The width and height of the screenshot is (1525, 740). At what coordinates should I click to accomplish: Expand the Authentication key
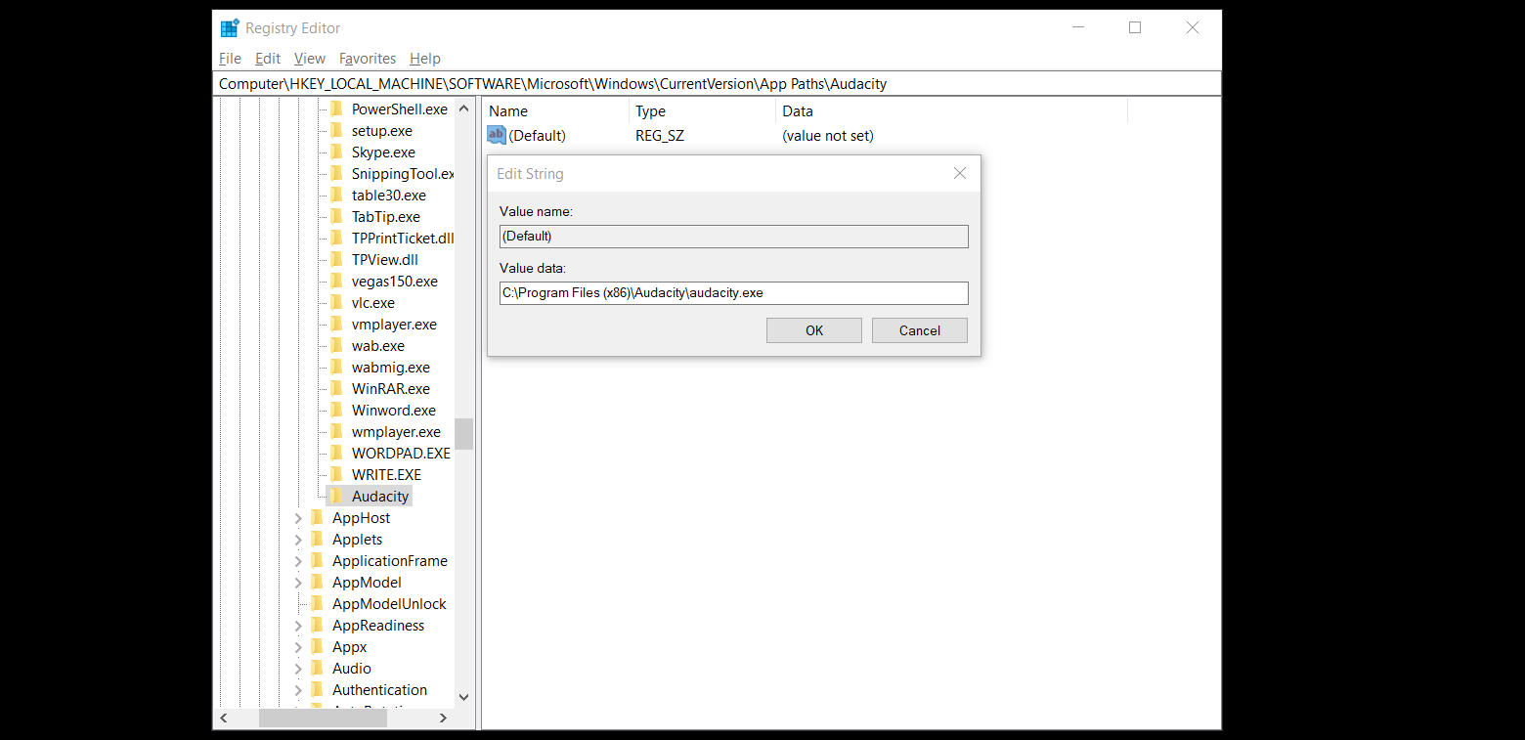click(298, 690)
